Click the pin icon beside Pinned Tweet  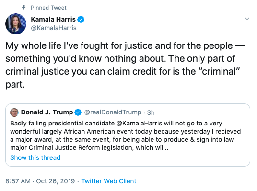click(24, 7)
